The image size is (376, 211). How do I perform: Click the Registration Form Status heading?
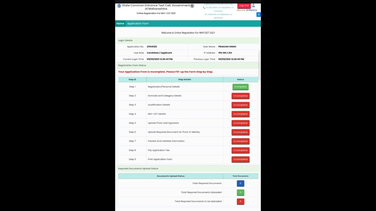click(132, 65)
